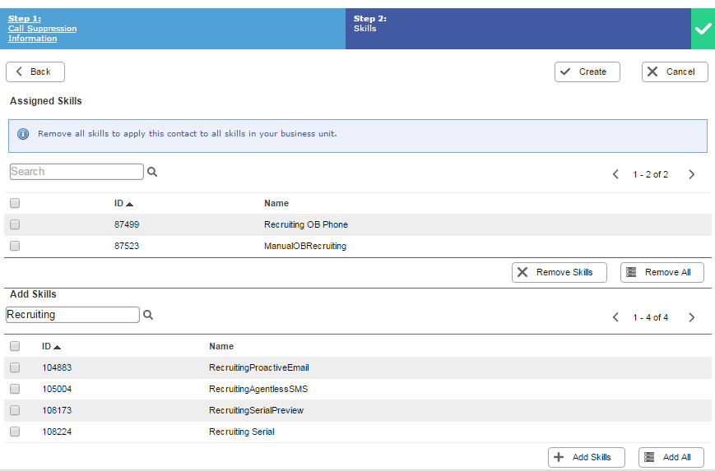Image resolution: width=715 pixels, height=471 pixels.
Task: Click the search magnifier in Add Skills
Action: (x=148, y=315)
